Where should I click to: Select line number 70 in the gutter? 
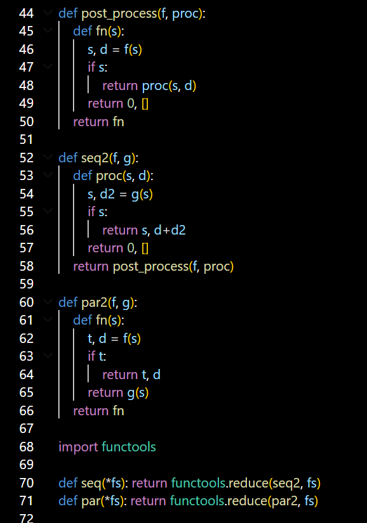click(x=27, y=483)
